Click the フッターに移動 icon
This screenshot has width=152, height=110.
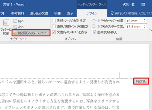tap(6, 23)
